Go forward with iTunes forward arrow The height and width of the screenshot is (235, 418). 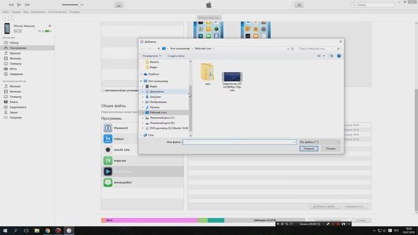(x=11, y=18)
